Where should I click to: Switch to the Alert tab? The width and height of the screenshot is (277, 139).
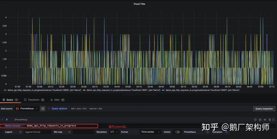click(x=57, y=100)
